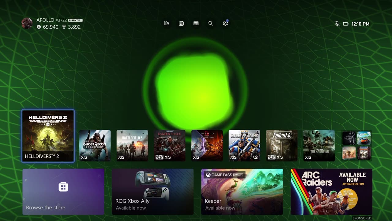This screenshot has width=392, height=221.
Task: Select Game Pass Ultimate badge on Keeper card
Action: pos(224,175)
